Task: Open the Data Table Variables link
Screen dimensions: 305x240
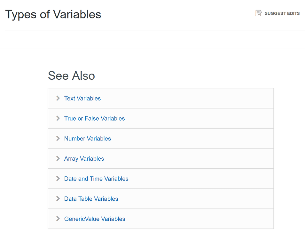Action: pos(91,198)
